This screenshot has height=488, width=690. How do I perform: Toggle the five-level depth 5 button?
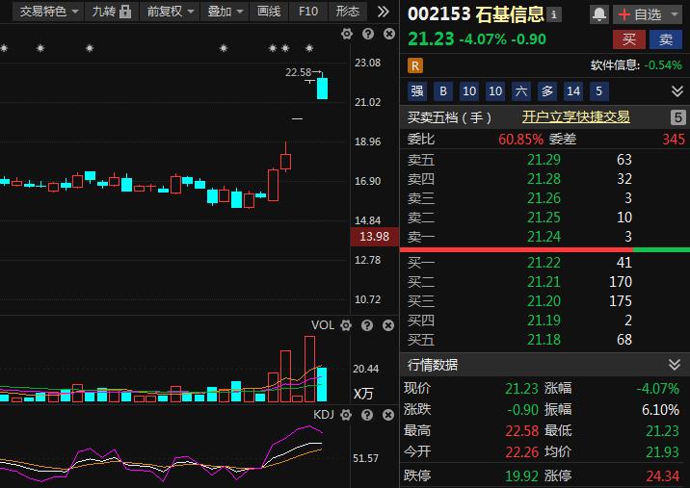(x=678, y=117)
